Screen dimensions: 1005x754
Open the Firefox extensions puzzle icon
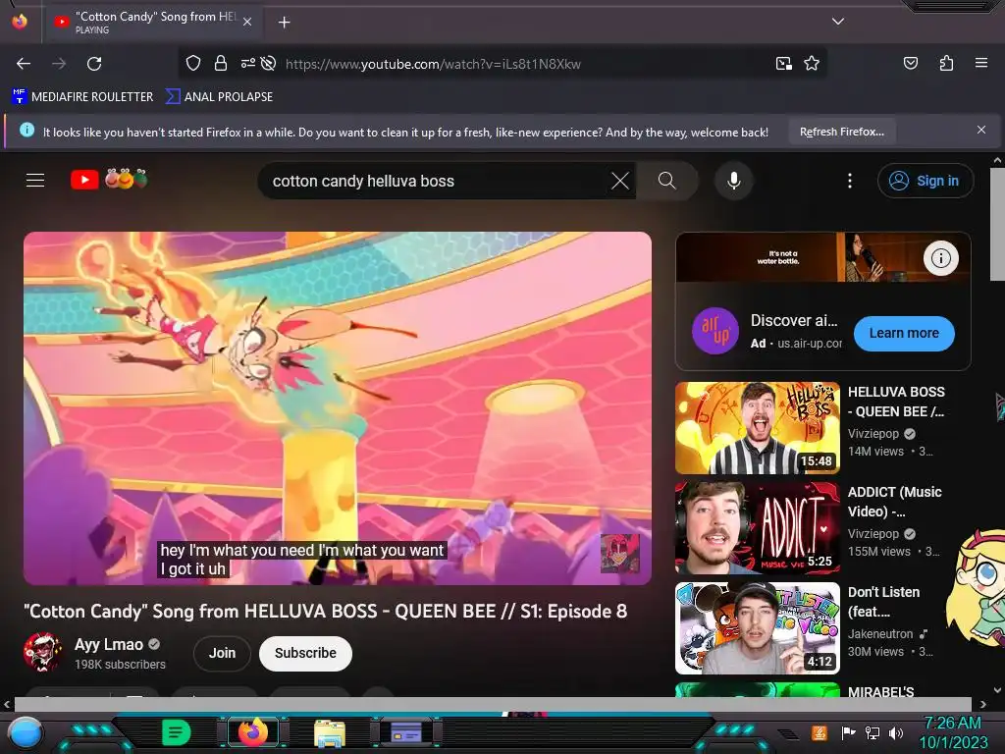tap(946, 63)
